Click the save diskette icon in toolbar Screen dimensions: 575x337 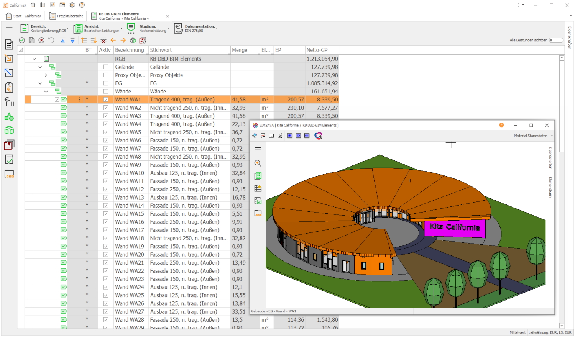(x=32, y=40)
